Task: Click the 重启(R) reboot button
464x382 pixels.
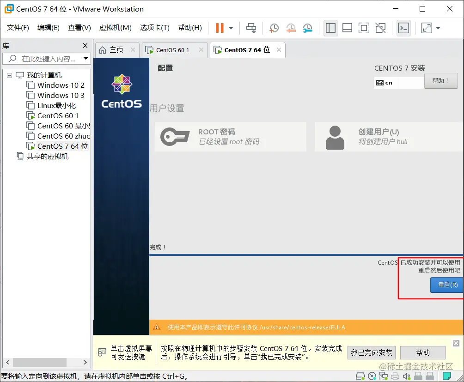Action: point(447,285)
